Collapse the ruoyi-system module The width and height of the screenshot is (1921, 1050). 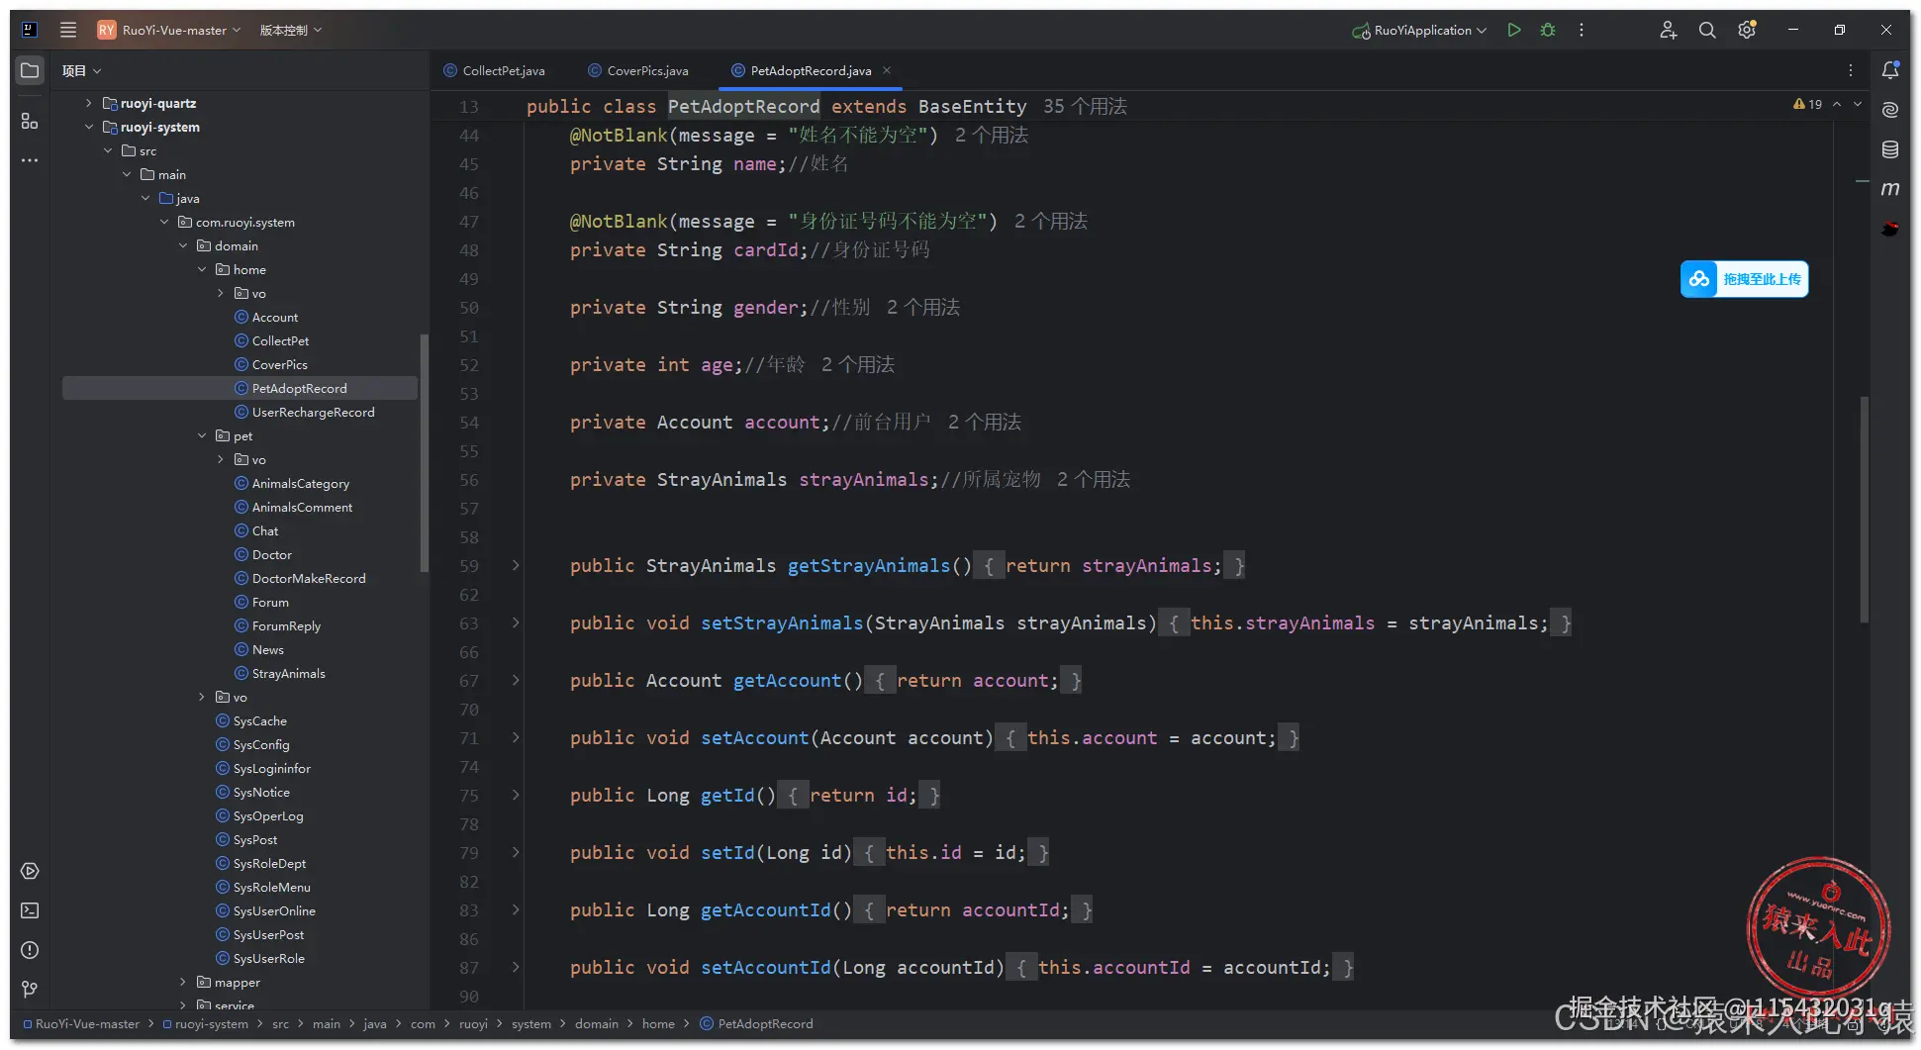pos(88,127)
